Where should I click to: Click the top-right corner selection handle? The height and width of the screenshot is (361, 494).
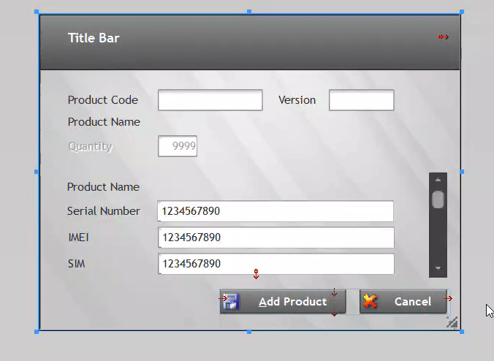coord(461,12)
